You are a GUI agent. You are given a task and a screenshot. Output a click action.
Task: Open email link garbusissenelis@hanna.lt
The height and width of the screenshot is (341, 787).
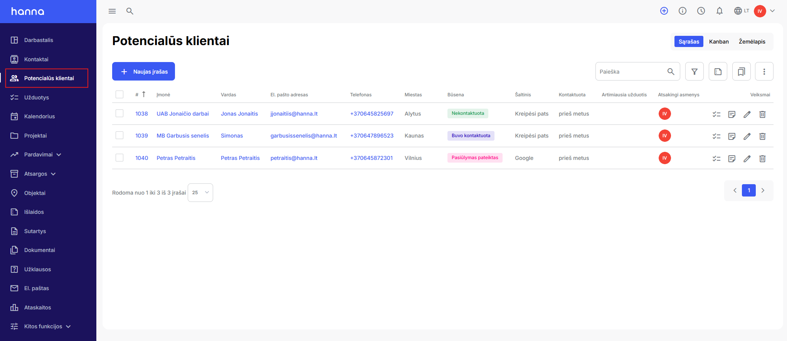click(x=304, y=136)
